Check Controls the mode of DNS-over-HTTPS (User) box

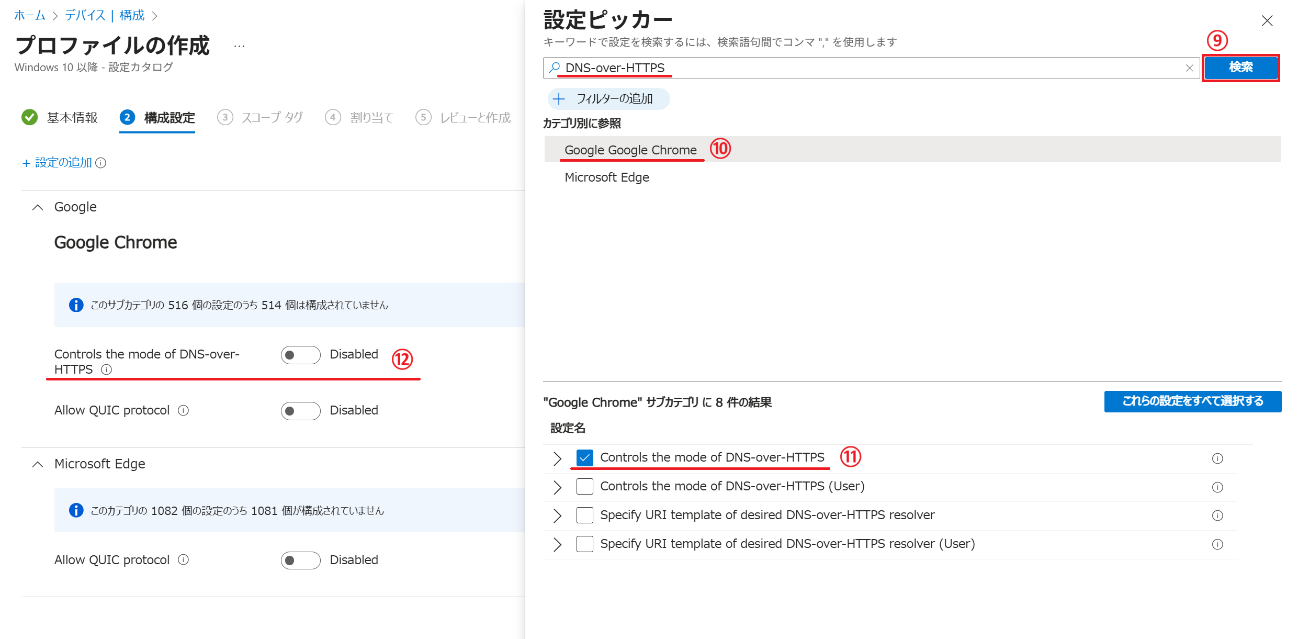pos(584,487)
